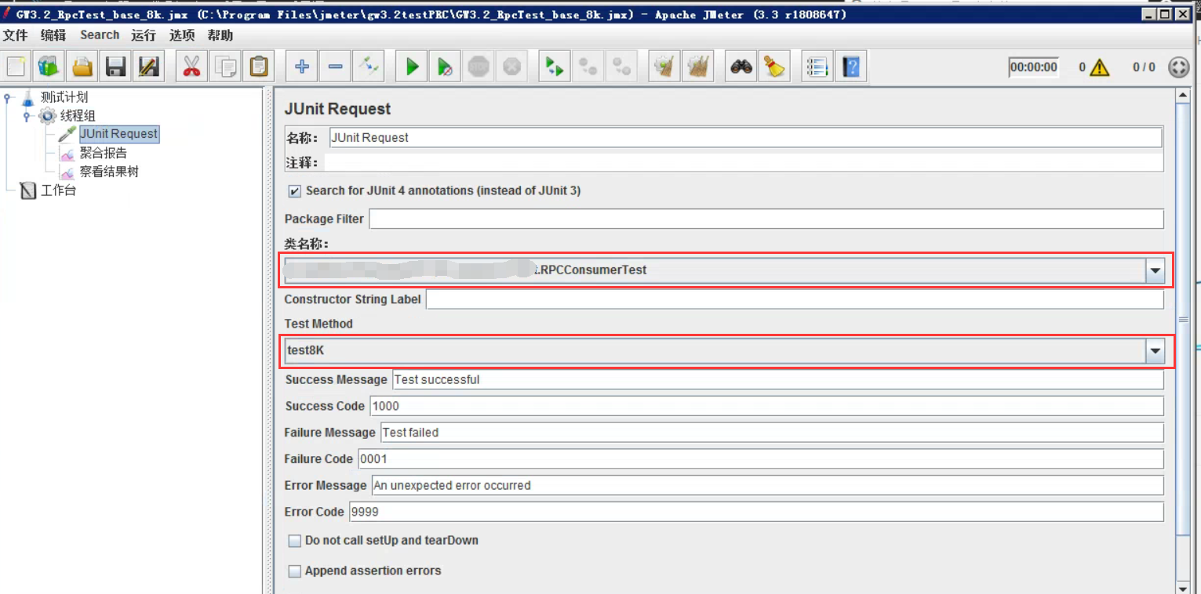Open the templates icon

pos(49,67)
